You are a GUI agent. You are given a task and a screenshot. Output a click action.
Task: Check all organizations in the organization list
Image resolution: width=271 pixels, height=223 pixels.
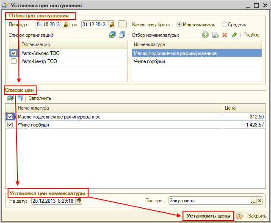click(112, 35)
